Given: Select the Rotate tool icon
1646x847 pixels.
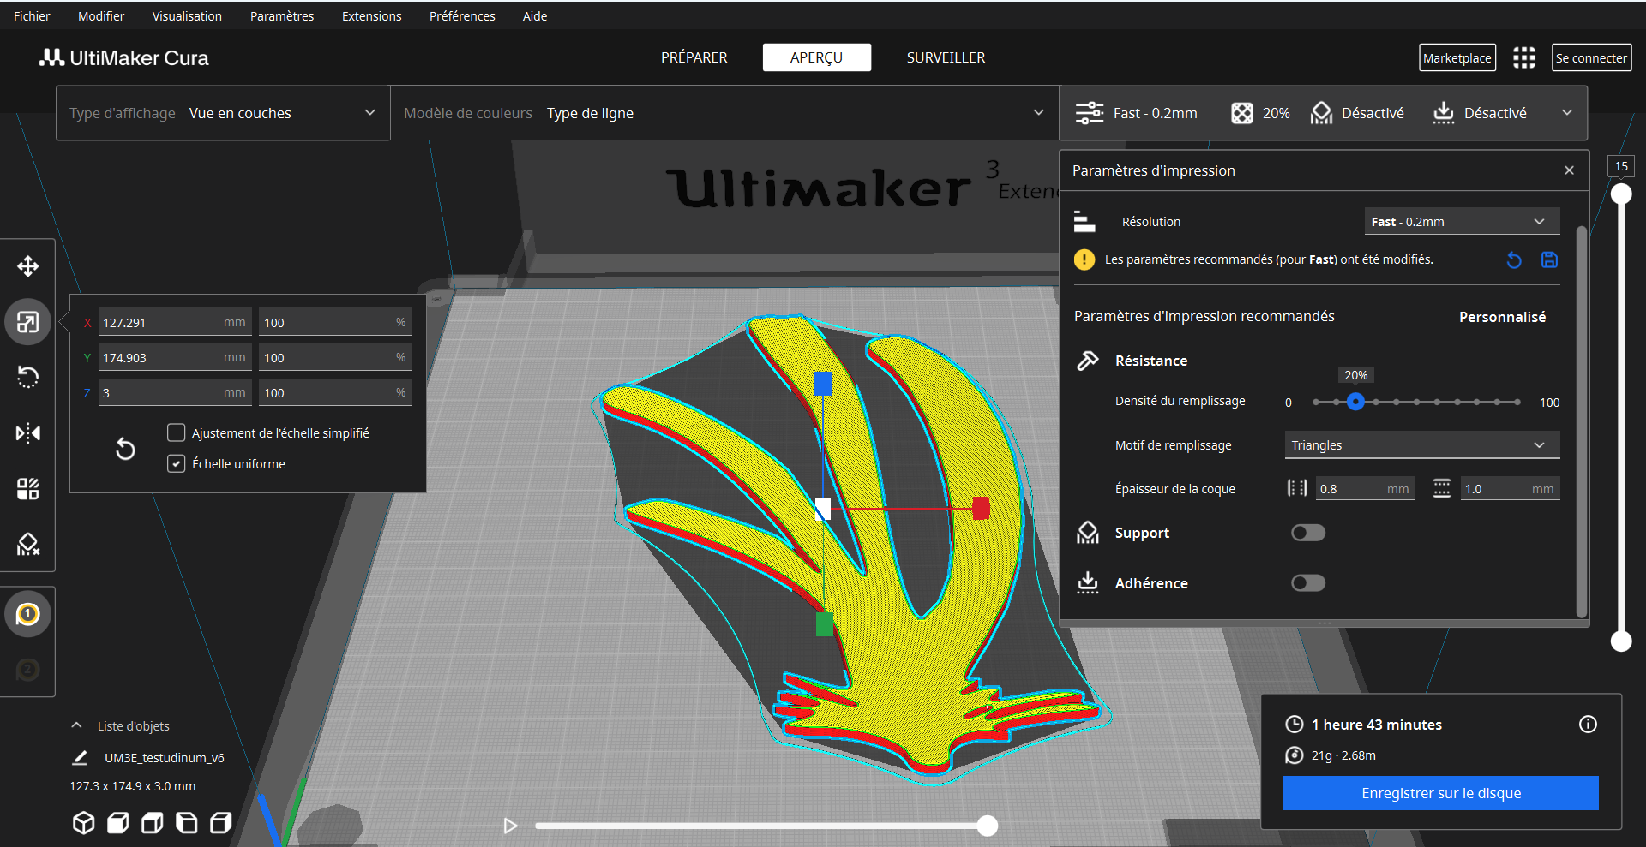Looking at the screenshot, I should pyautogui.click(x=27, y=378).
